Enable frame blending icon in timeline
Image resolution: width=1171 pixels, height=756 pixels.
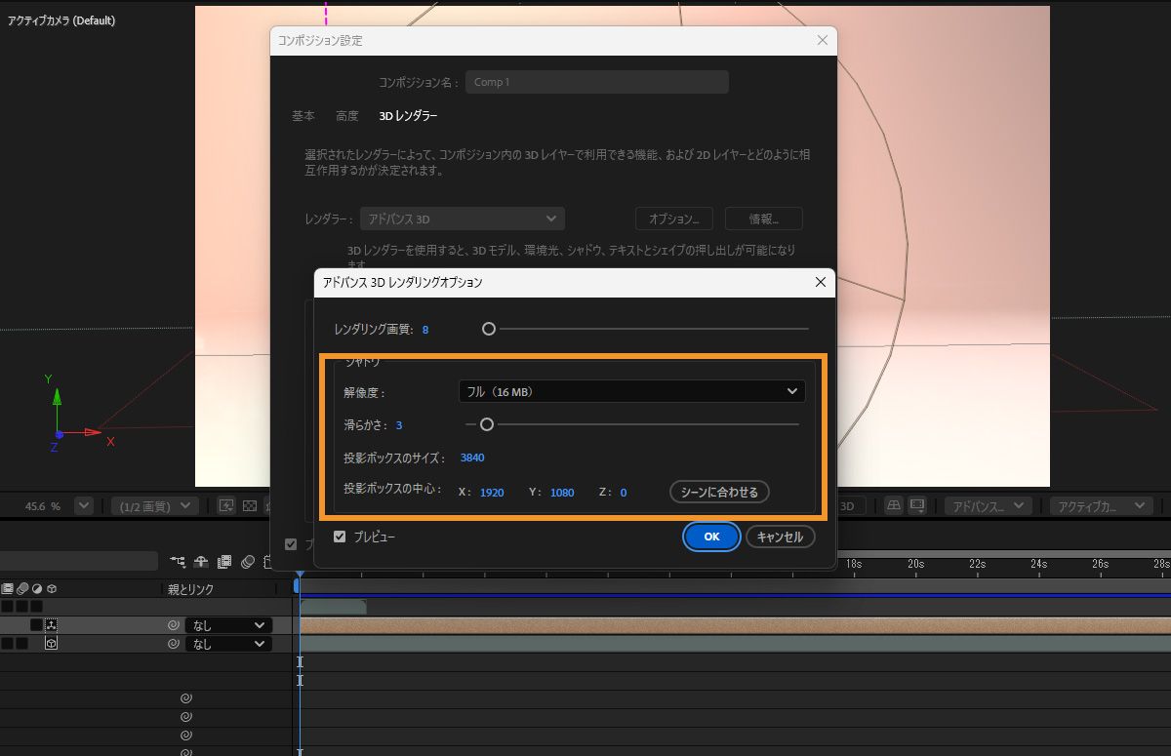[x=224, y=561]
